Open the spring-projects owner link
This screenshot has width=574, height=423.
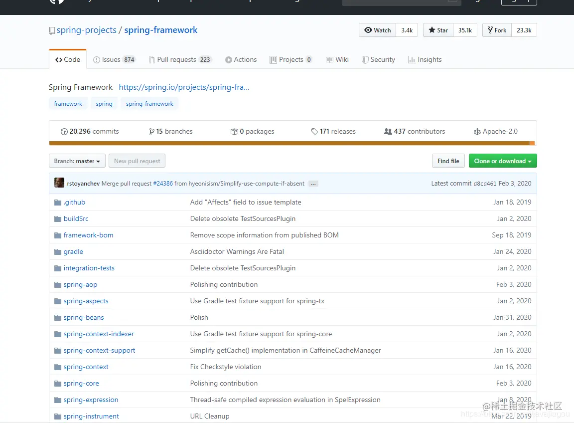86,30
